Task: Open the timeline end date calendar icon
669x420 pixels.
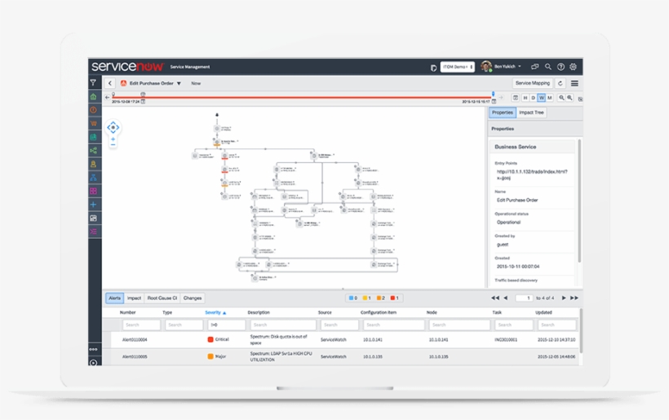Action: (494, 101)
